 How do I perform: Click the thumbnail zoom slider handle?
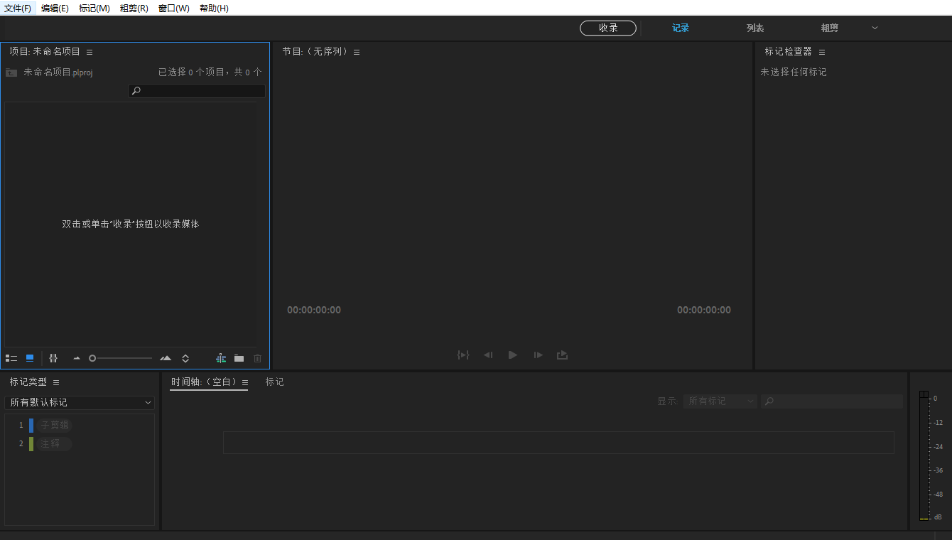click(x=92, y=358)
